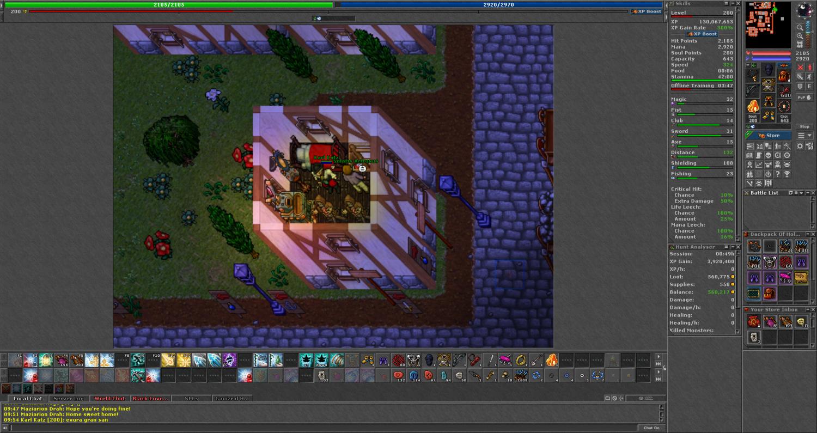This screenshot has height=433, width=817.
Task: Minimize the Hunt Analyser panel
Action: pos(733,247)
